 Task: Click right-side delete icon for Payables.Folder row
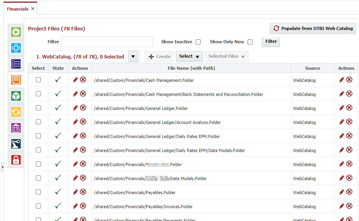click(349, 192)
